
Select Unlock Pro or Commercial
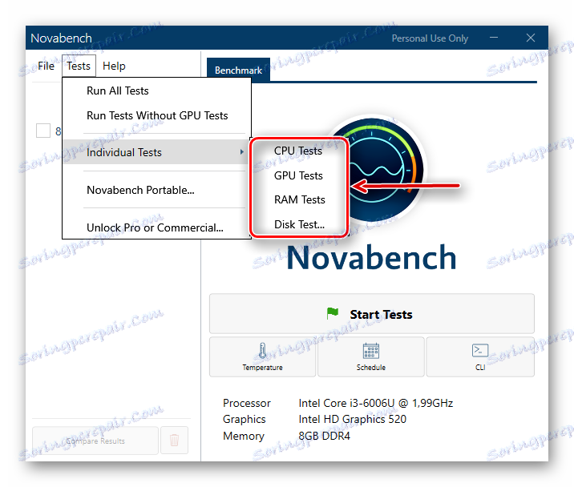point(155,228)
